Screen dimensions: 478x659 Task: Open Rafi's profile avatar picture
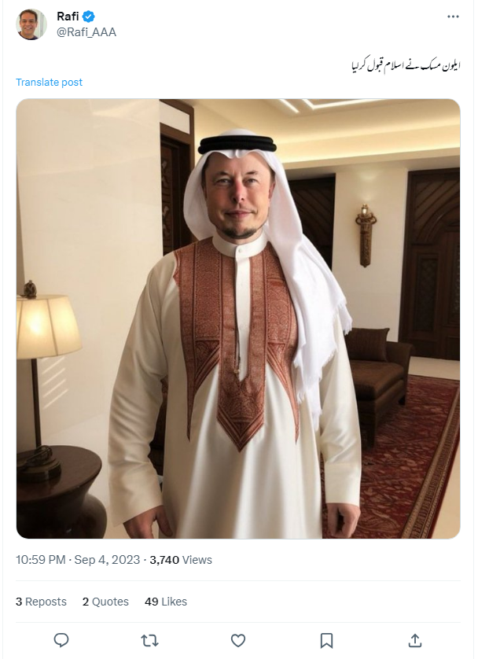click(x=31, y=24)
